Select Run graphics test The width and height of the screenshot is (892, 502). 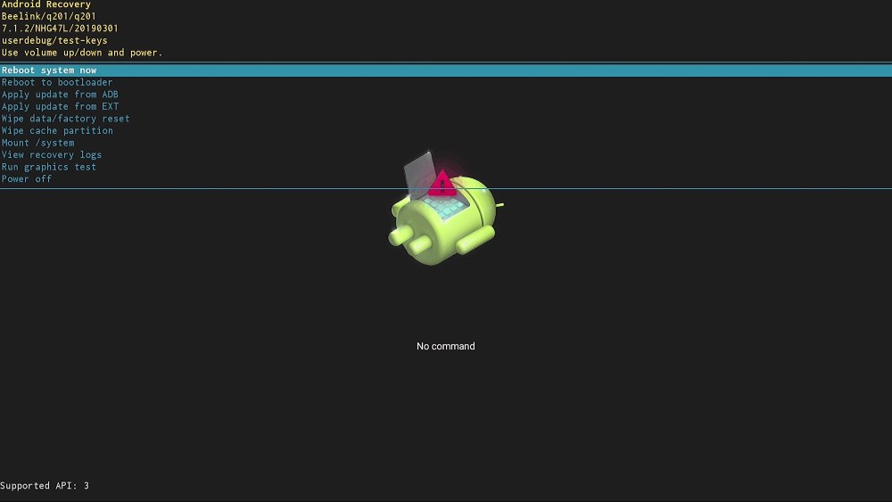pos(49,167)
